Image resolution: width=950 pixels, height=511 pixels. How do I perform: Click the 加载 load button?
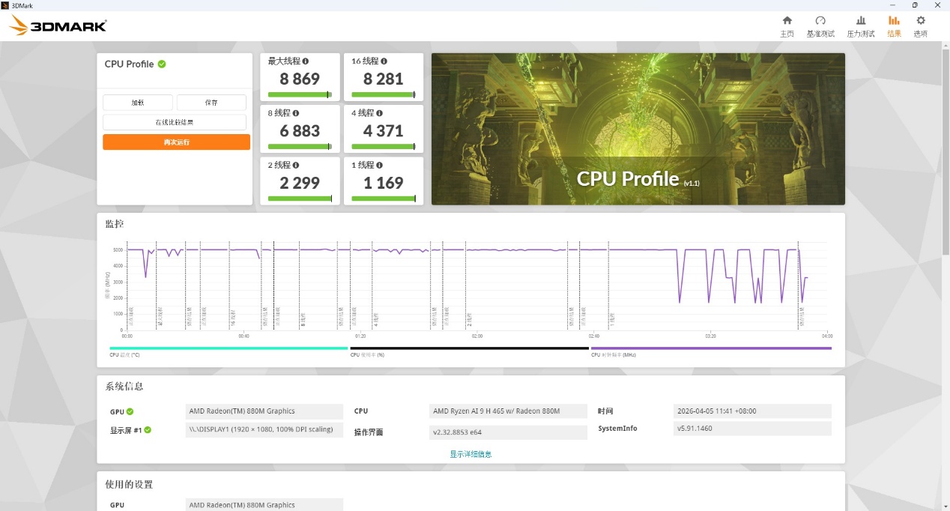(x=138, y=103)
